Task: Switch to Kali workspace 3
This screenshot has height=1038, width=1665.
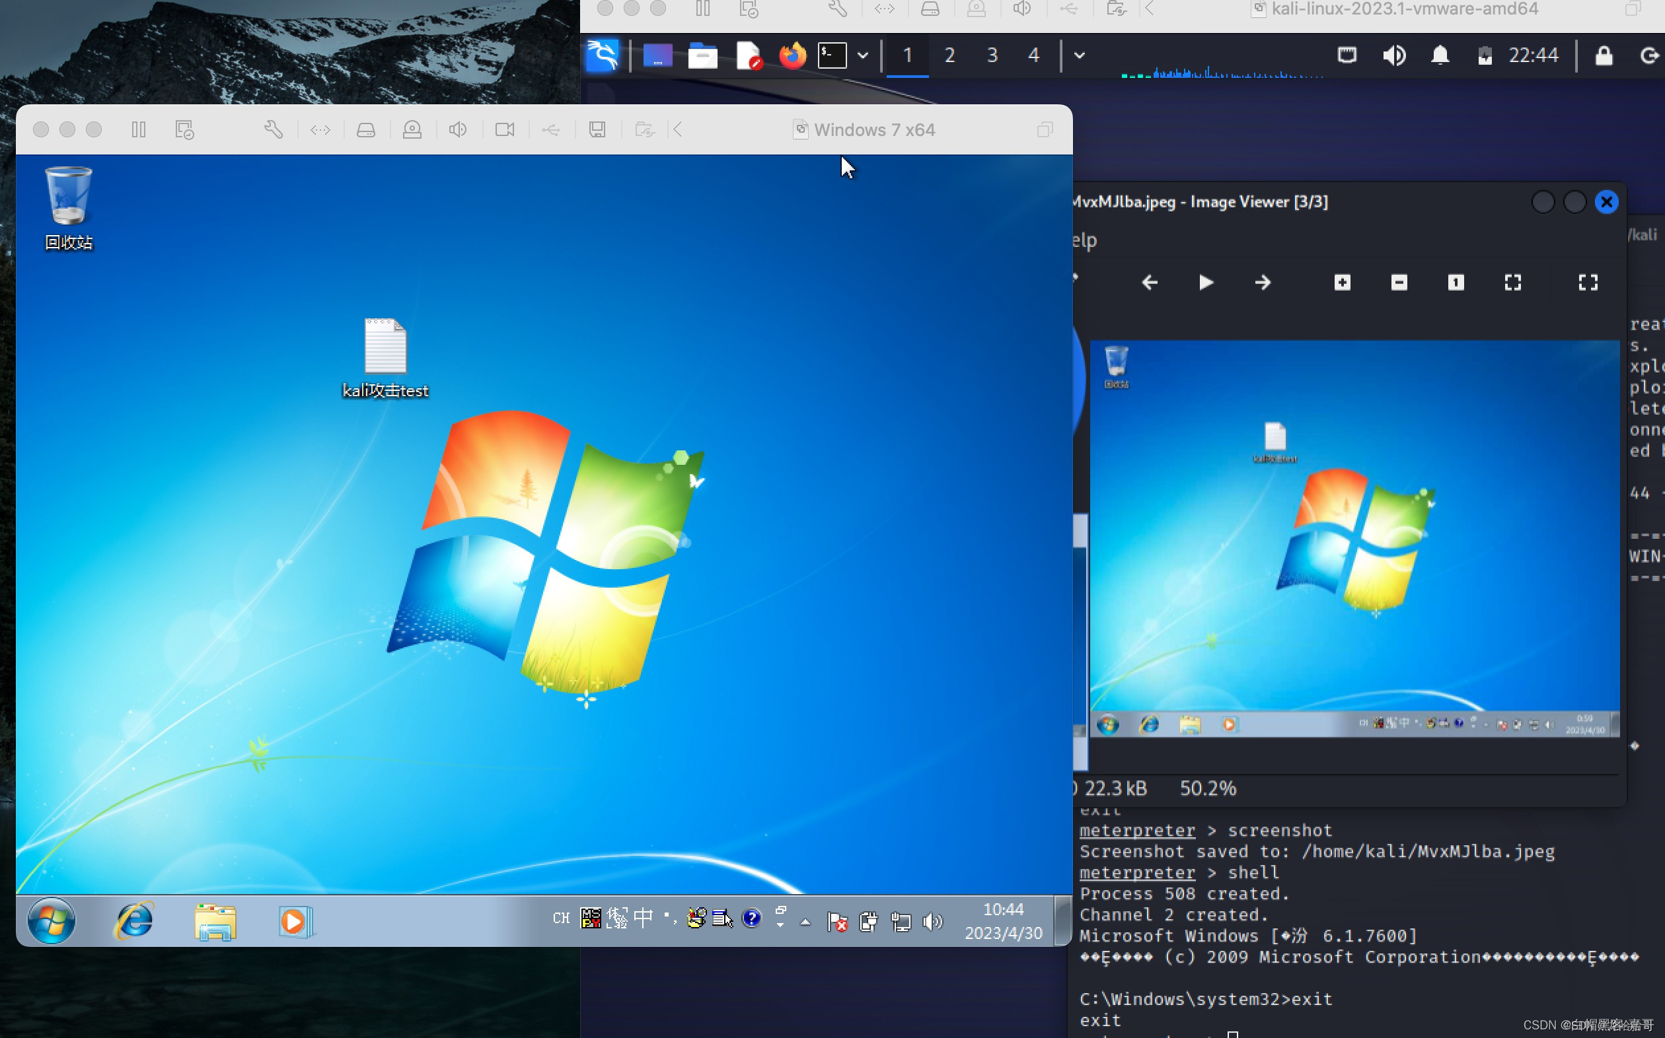Action: click(992, 55)
